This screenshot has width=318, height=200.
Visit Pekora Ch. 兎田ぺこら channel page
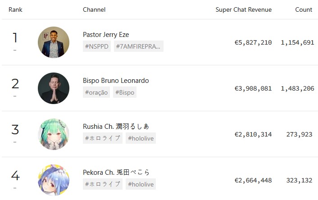116,173
